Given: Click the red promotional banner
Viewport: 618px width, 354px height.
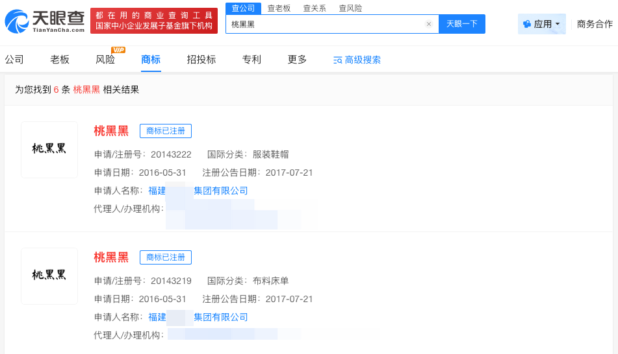Looking at the screenshot, I should pos(154,21).
